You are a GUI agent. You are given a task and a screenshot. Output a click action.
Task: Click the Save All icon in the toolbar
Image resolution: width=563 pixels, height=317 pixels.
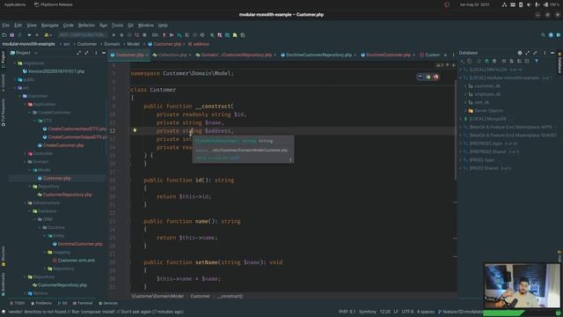click(x=11, y=35)
